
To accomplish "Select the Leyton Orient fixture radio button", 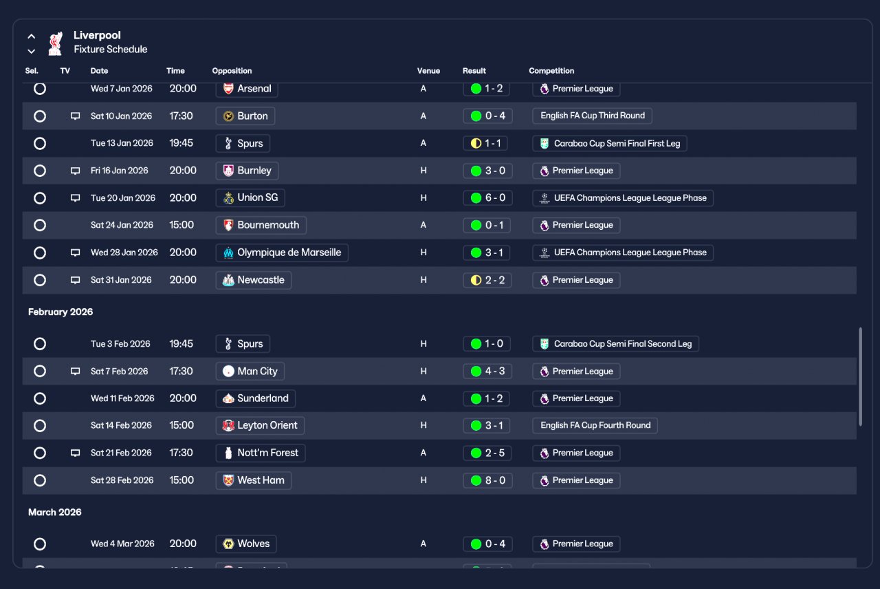I will 40,426.
